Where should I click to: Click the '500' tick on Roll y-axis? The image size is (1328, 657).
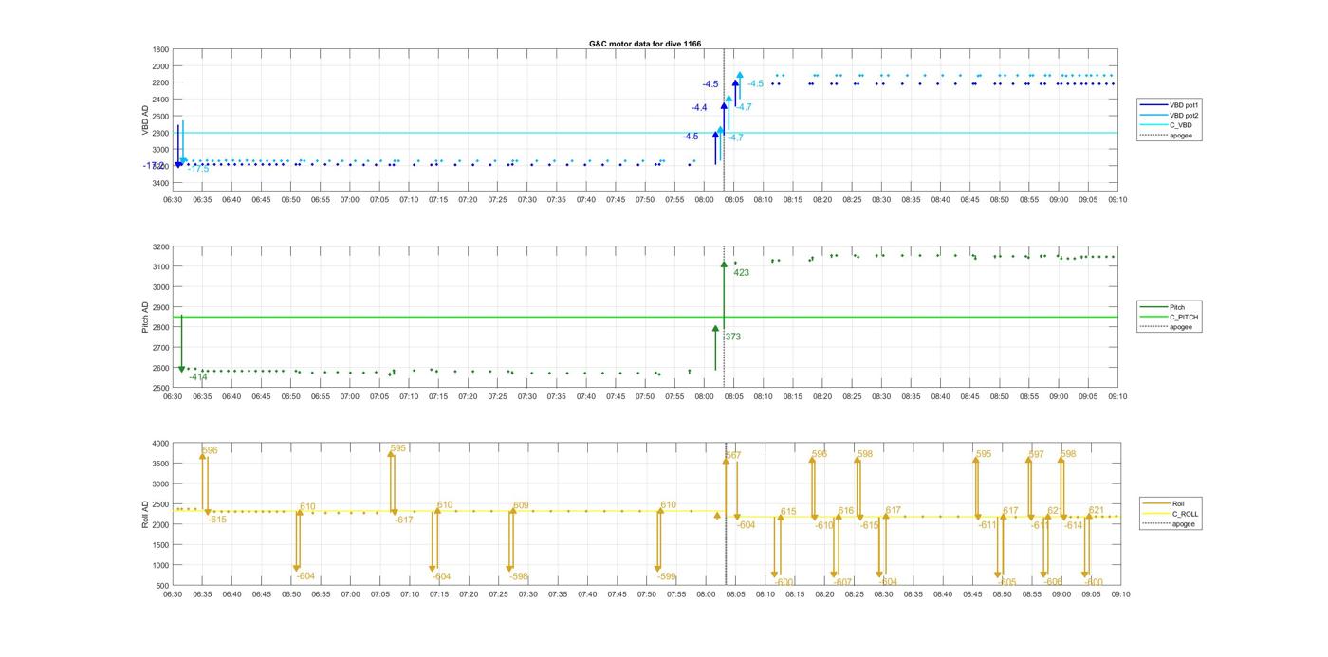pyautogui.click(x=162, y=585)
